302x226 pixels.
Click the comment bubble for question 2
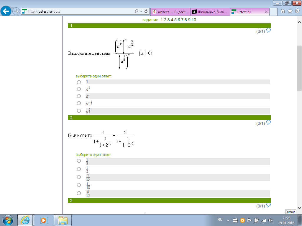tap(268, 123)
